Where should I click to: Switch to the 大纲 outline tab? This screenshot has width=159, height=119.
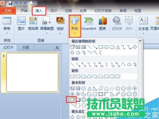(x=25, y=48)
